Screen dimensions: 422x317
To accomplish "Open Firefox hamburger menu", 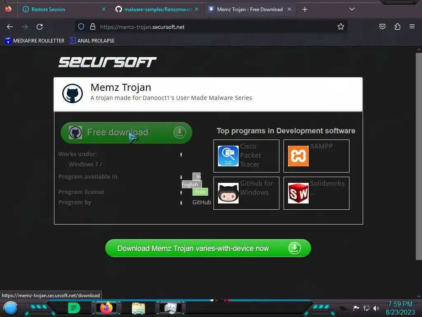I will pos(412,26).
